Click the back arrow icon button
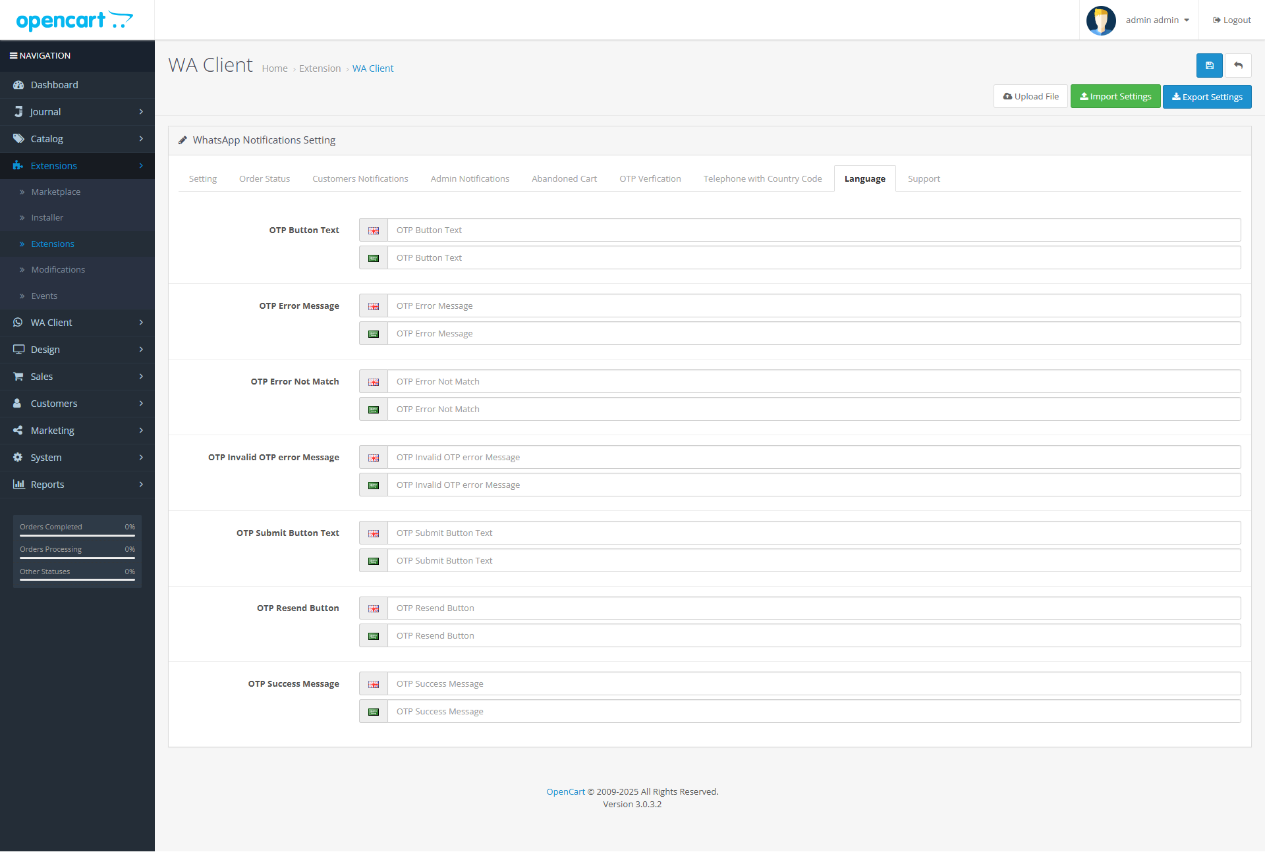This screenshot has width=1265, height=852. pos(1238,65)
